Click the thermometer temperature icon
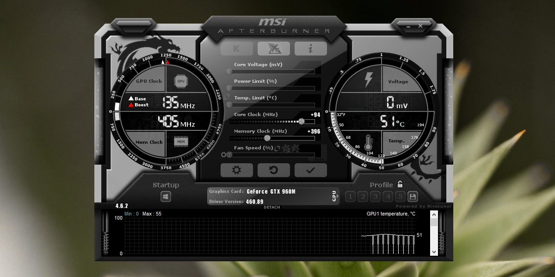The image size is (555, 277). tap(369, 142)
